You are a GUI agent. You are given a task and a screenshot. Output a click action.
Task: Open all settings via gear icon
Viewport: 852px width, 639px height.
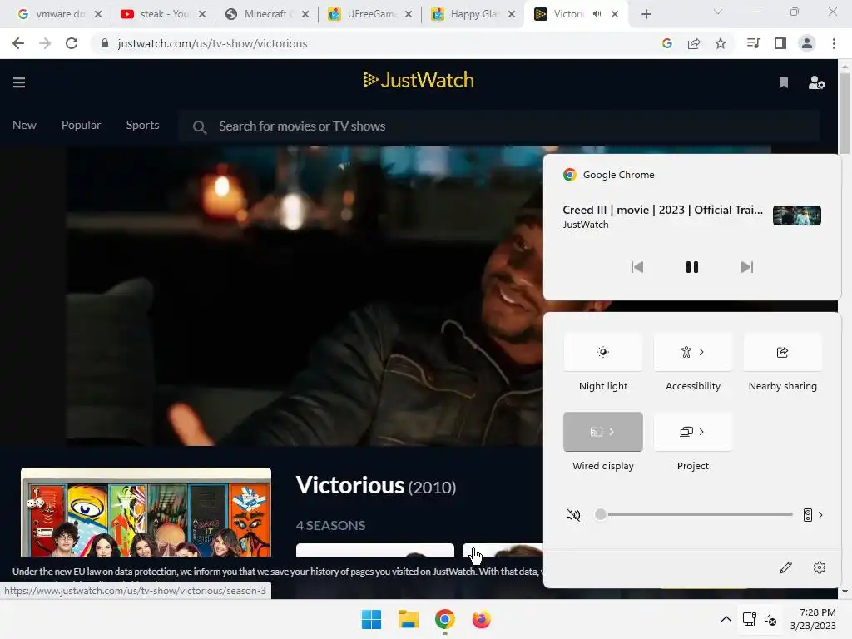click(x=820, y=567)
